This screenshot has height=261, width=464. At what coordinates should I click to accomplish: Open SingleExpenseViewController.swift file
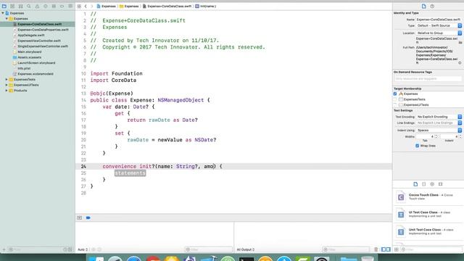click(43, 46)
